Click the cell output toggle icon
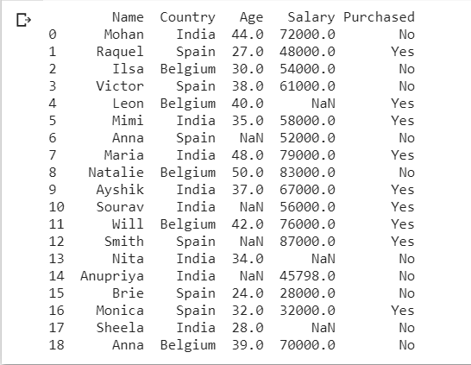The height and width of the screenshot is (365, 471). [24, 20]
